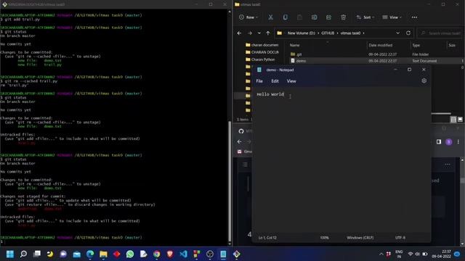
Task: Refresh the Explorer folder view
Action: (x=408, y=33)
